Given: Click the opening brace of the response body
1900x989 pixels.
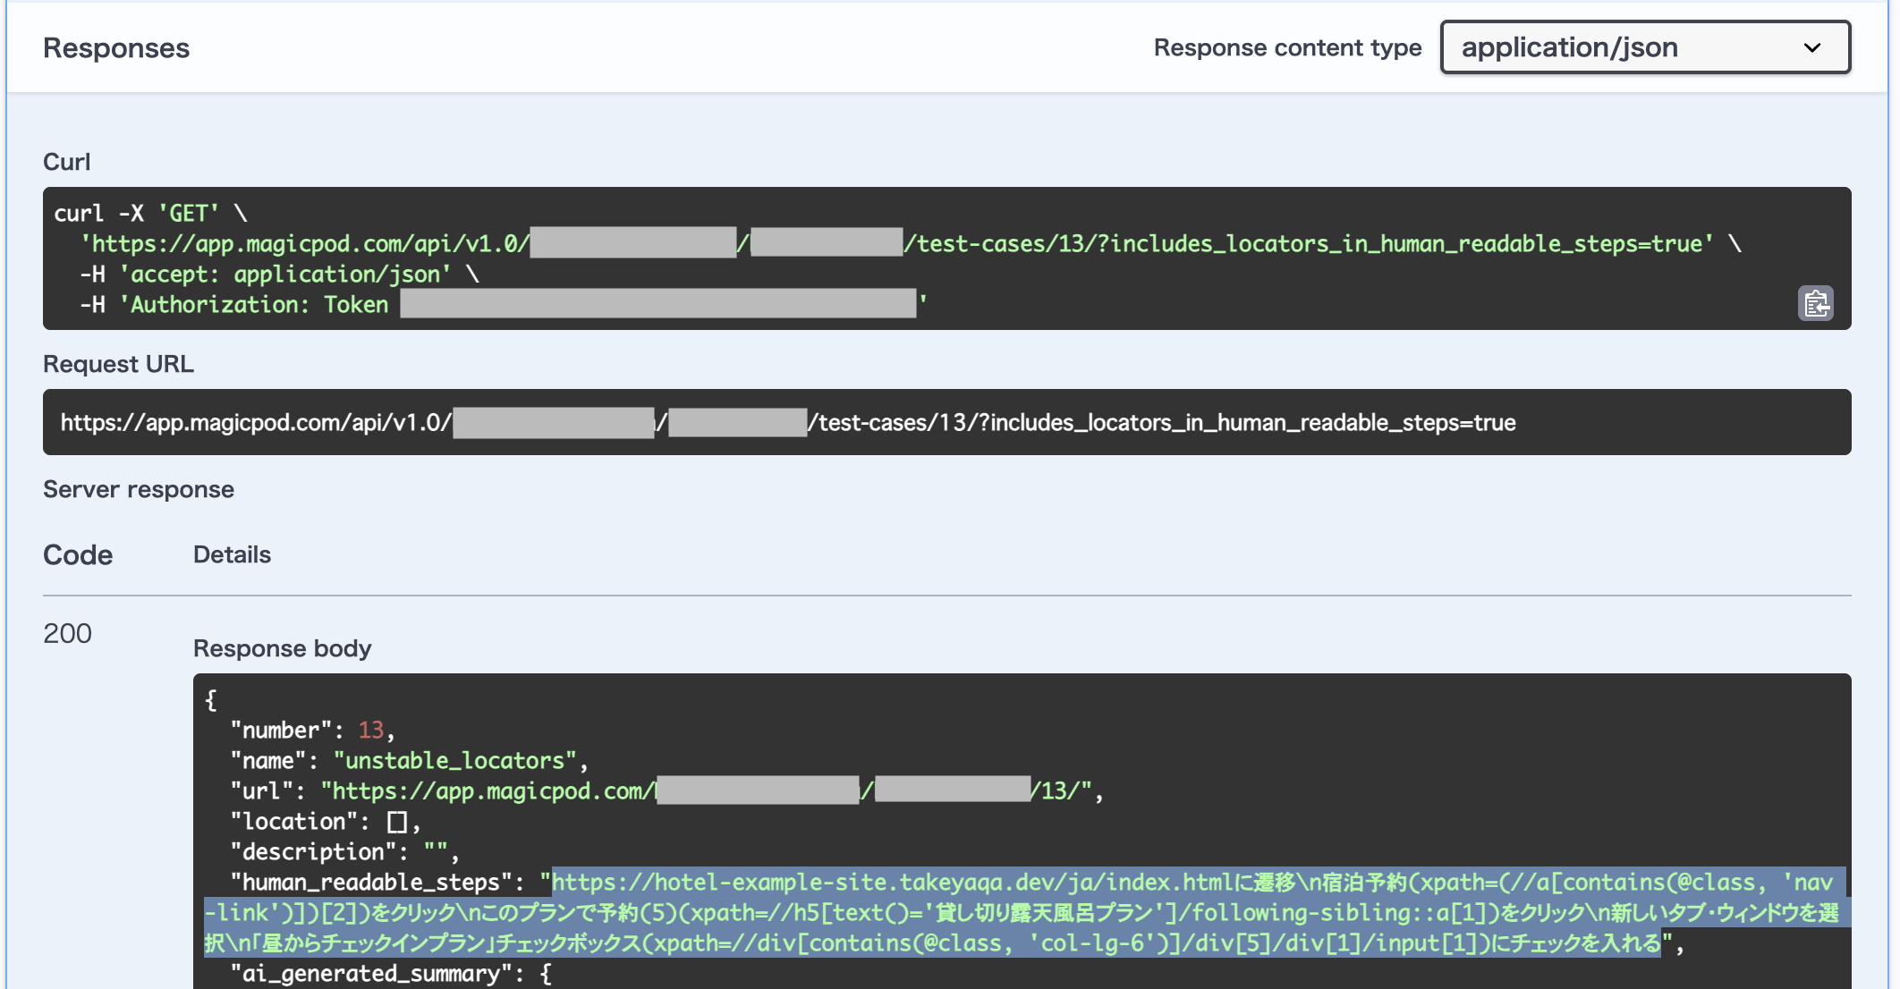Looking at the screenshot, I should click(x=211, y=700).
